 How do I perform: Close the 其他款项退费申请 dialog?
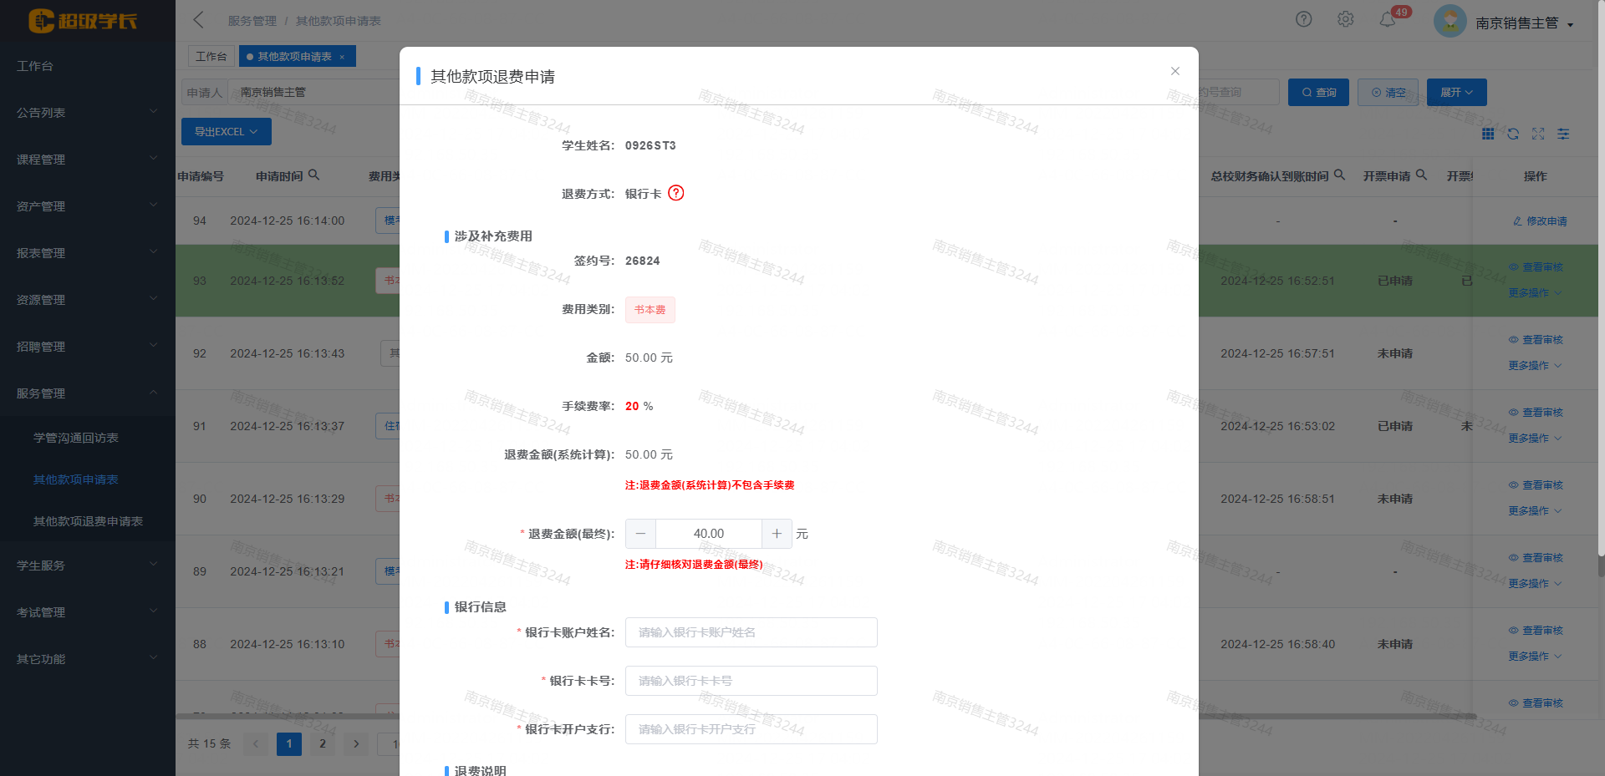[x=1174, y=71]
